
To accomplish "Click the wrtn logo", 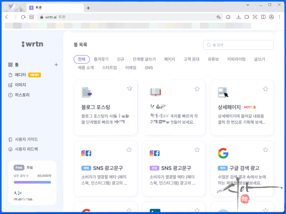I will pyautogui.click(x=33, y=44).
